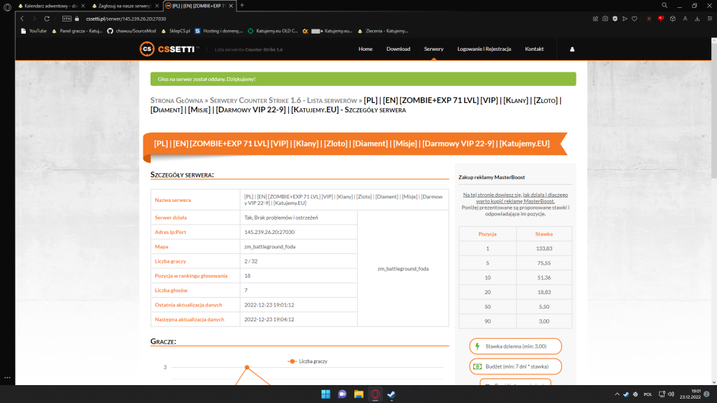
Task: Open the browser downloads icon
Action: click(x=698, y=19)
